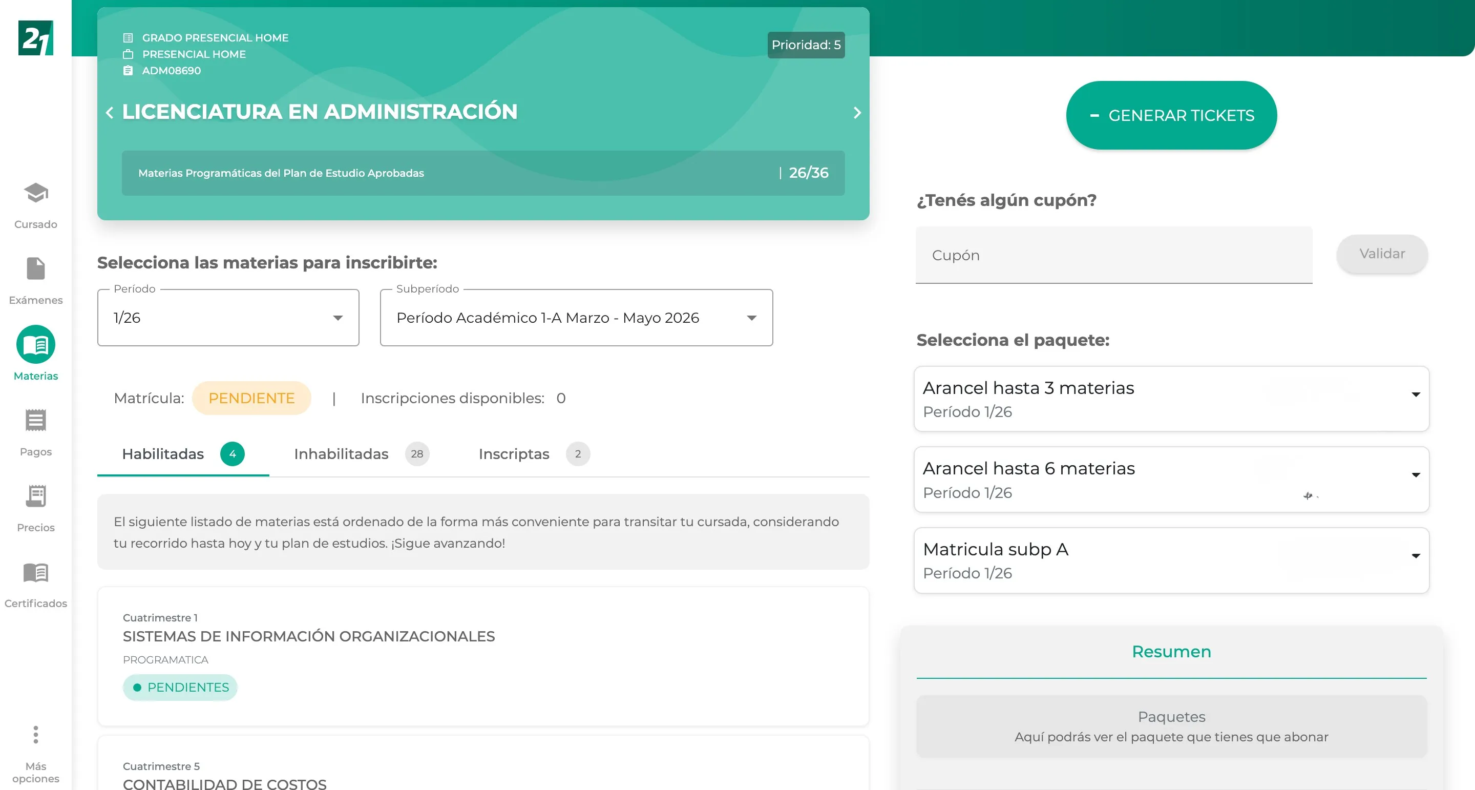Switch to the Inhabilitadas tab
The image size is (1475, 790).
pyautogui.click(x=341, y=454)
